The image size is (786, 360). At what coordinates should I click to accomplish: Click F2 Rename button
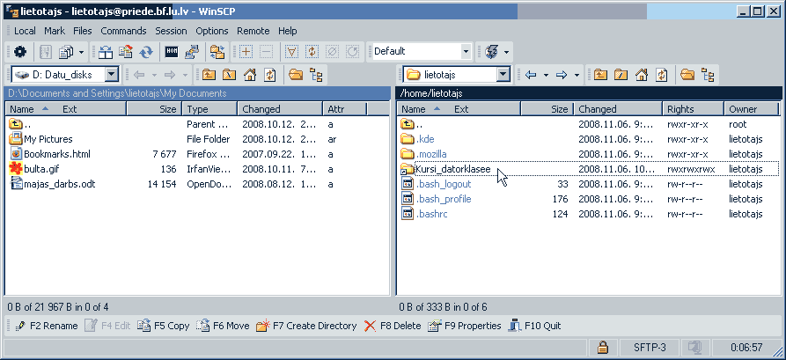(x=46, y=326)
